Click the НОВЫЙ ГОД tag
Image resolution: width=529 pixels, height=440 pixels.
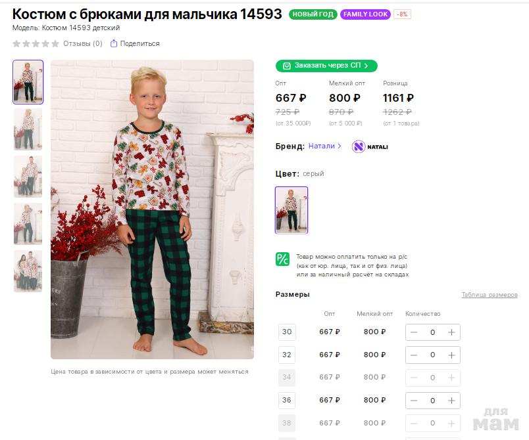pos(313,14)
